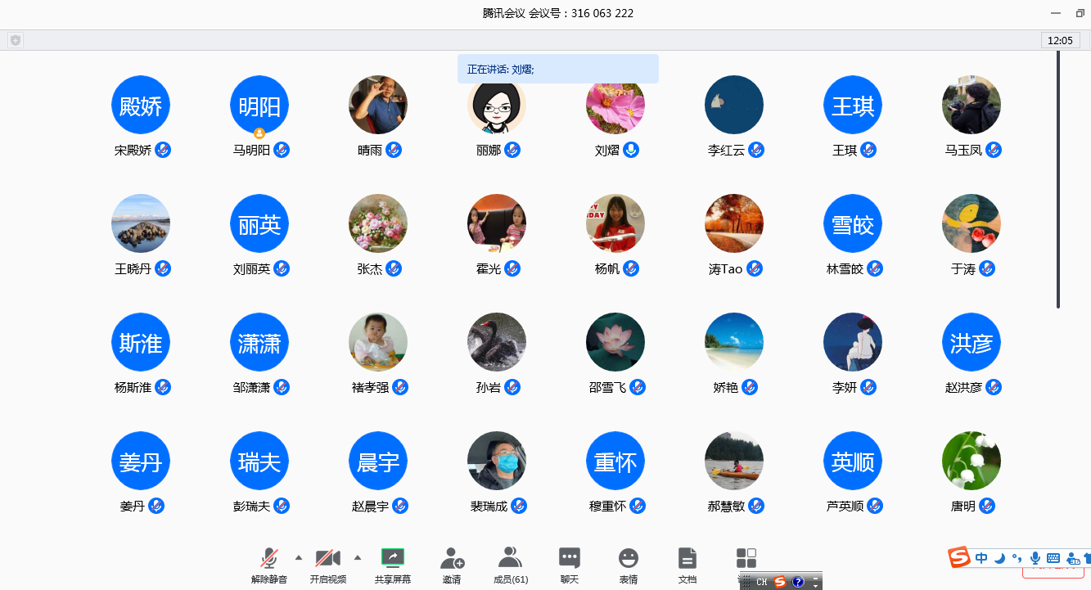Viewport: 1091px width, 590px height.
Task: Expand the language bar options arrow
Action: 816,582
